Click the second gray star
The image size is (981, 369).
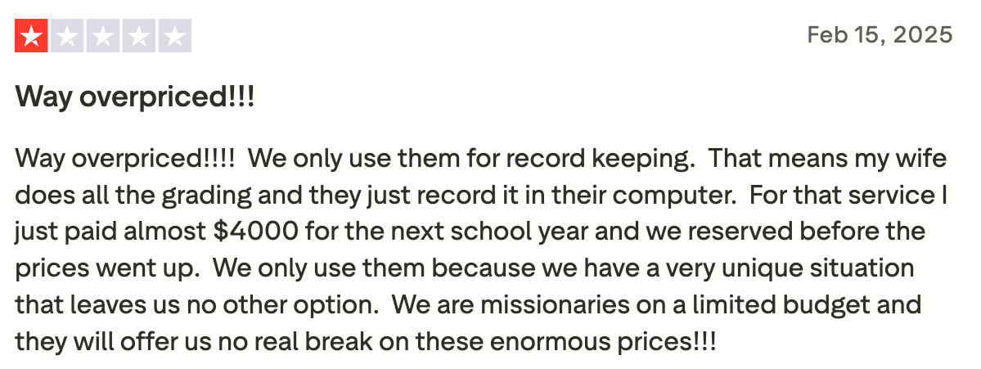[67, 37]
